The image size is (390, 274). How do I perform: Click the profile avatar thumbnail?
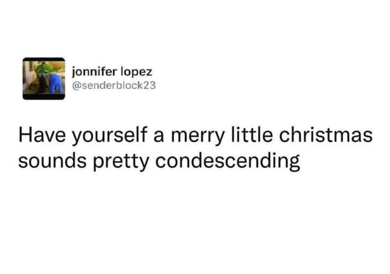point(43,78)
